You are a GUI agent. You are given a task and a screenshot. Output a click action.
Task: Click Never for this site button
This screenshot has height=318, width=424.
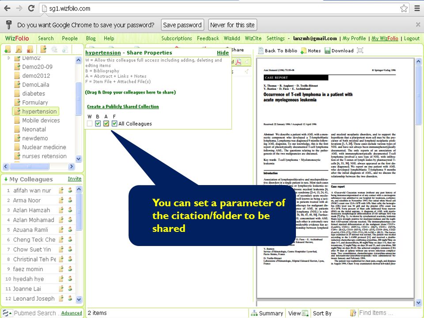click(x=232, y=25)
